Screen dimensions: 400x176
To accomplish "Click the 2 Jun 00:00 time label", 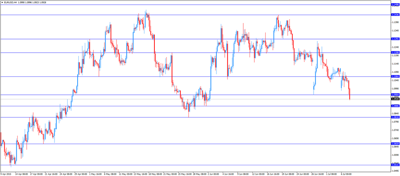I will (213, 174).
